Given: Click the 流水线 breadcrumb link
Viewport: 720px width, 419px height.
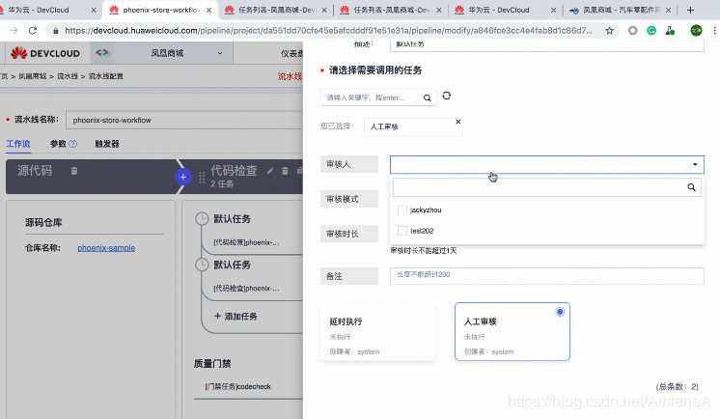Looking at the screenshot, I should pos(67,76).
